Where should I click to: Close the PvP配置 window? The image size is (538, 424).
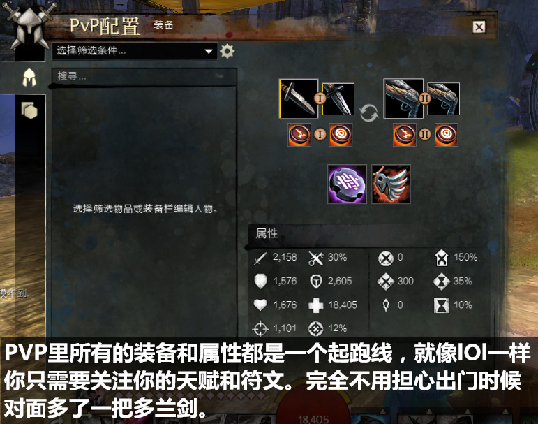tap(479, 27)
